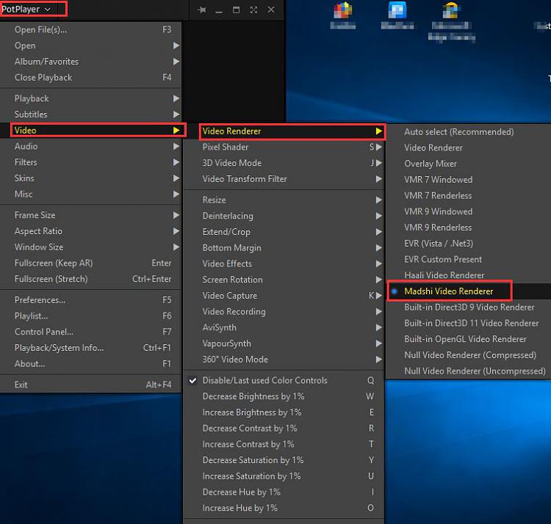Select the yellow and blue desktop icon
Image resolution: width=551 pixels, height=524 pixels.
pos(451,11)
